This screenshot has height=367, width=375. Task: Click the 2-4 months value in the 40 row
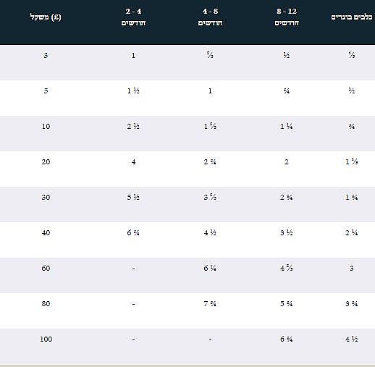133,232
